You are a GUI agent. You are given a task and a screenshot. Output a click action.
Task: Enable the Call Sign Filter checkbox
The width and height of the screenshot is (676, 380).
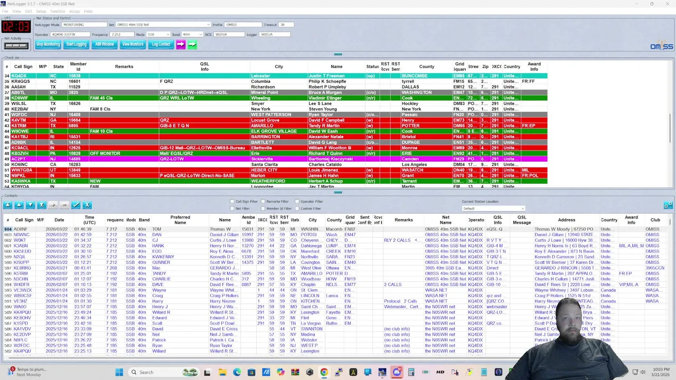coord(232,201)
